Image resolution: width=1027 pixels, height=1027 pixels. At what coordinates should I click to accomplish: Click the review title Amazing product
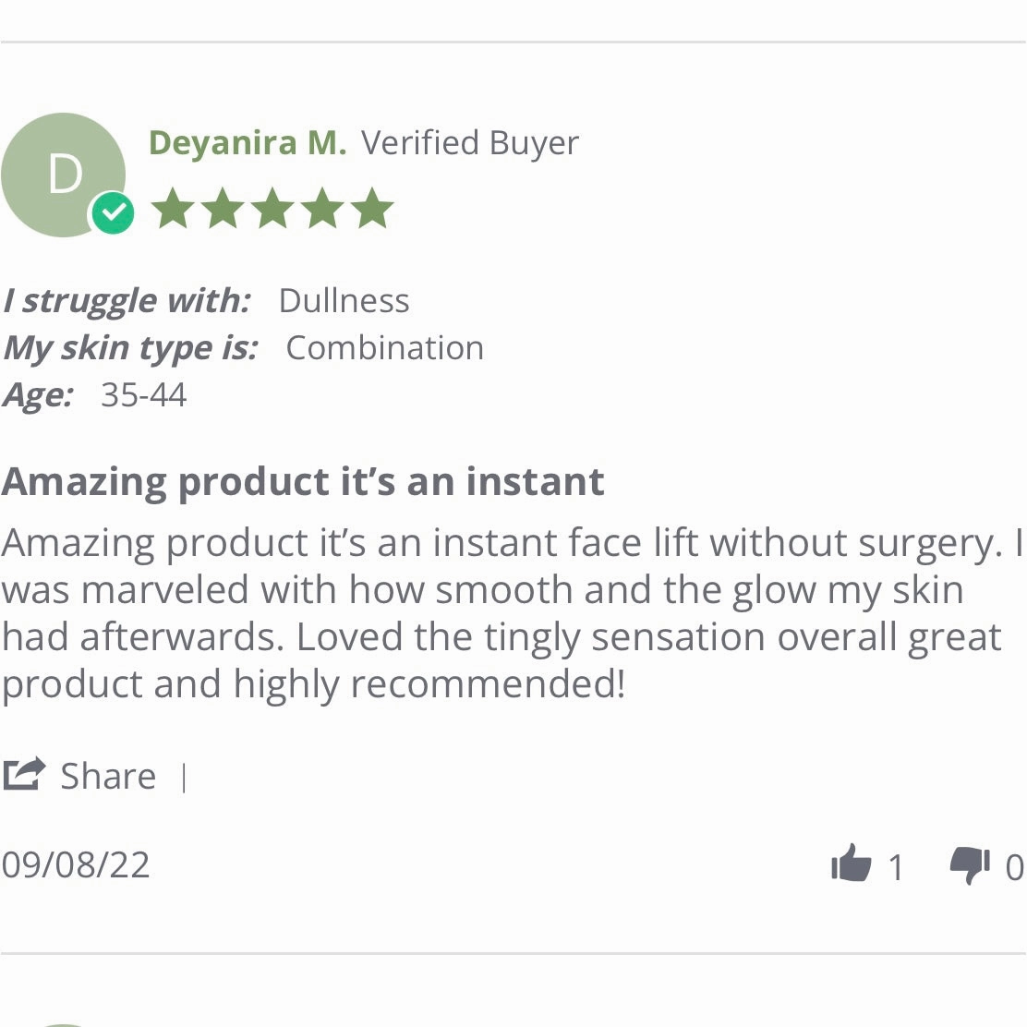click(x=303, y=482)
